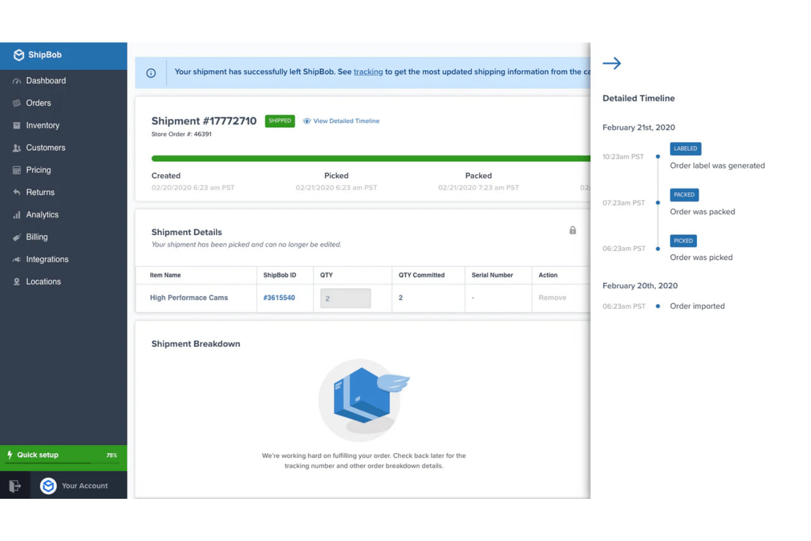Select the High Performace Cams item name

[x=189, y=298]
